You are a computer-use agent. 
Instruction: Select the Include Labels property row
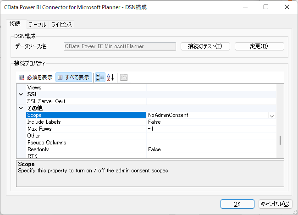click(x=151, y=122)
